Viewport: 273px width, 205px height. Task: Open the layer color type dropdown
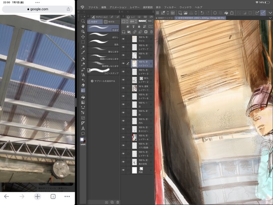click(x=125, y=21)
